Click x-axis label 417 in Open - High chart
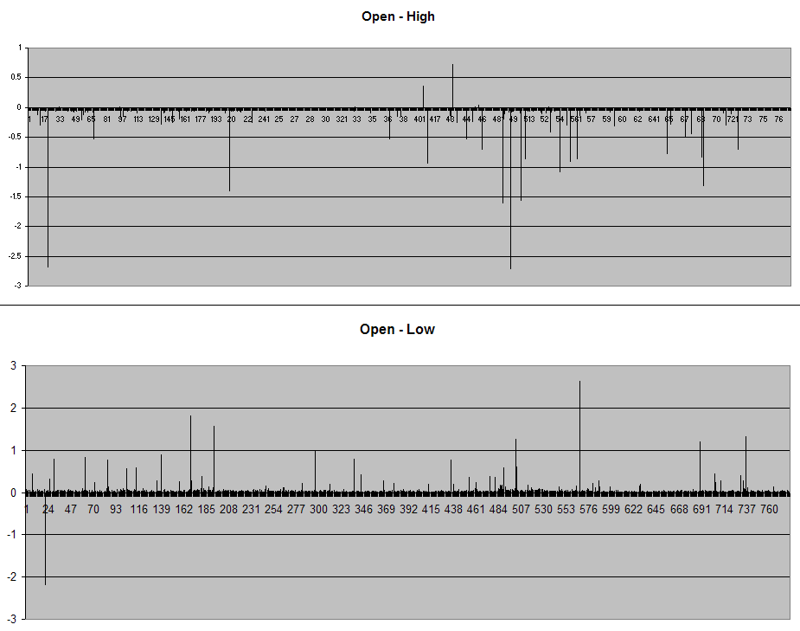This screenshot has width=800, height=631. [434, 119]
